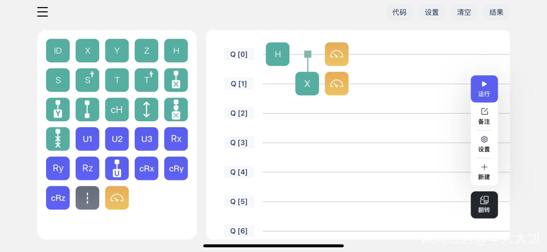Click the measurement on the Q[0] wire
The width and height of the screenshot is (547, 252).
(337, 54)
